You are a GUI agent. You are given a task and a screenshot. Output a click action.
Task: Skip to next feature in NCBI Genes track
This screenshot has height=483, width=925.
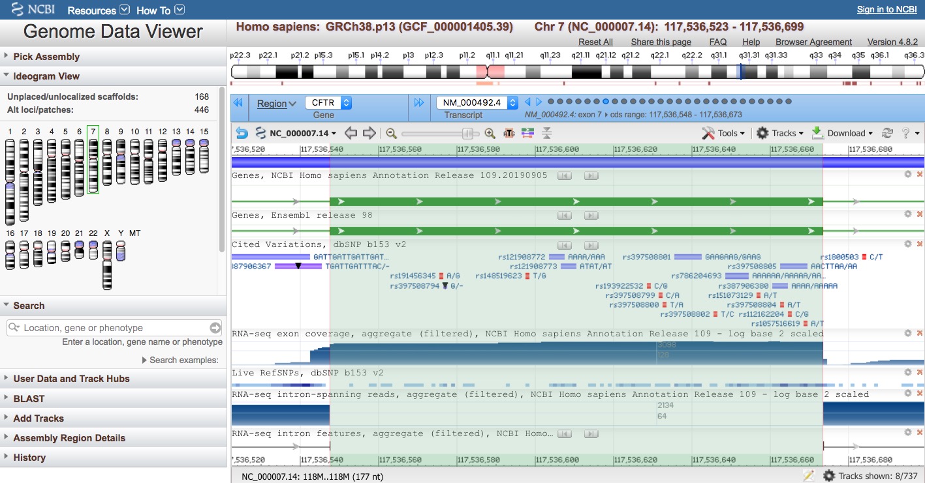(590, 176)
